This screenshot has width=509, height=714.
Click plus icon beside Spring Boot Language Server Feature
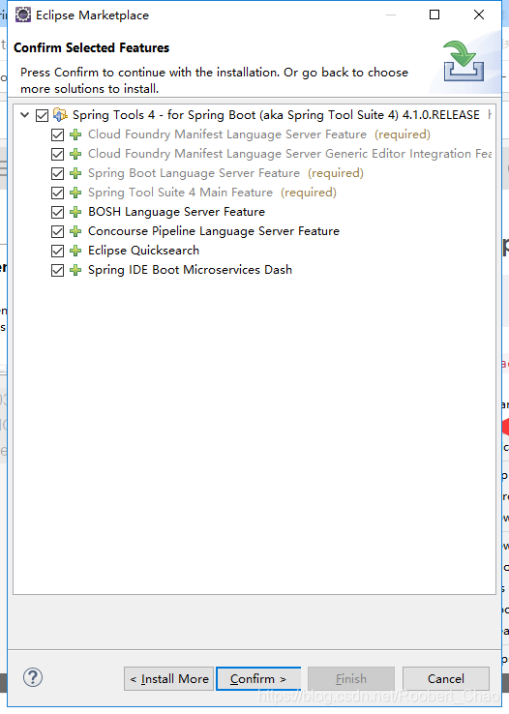click(x=75, y=173)
